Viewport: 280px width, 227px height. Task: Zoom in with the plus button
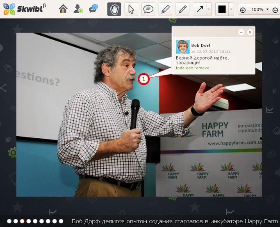[x=243, y=10]
